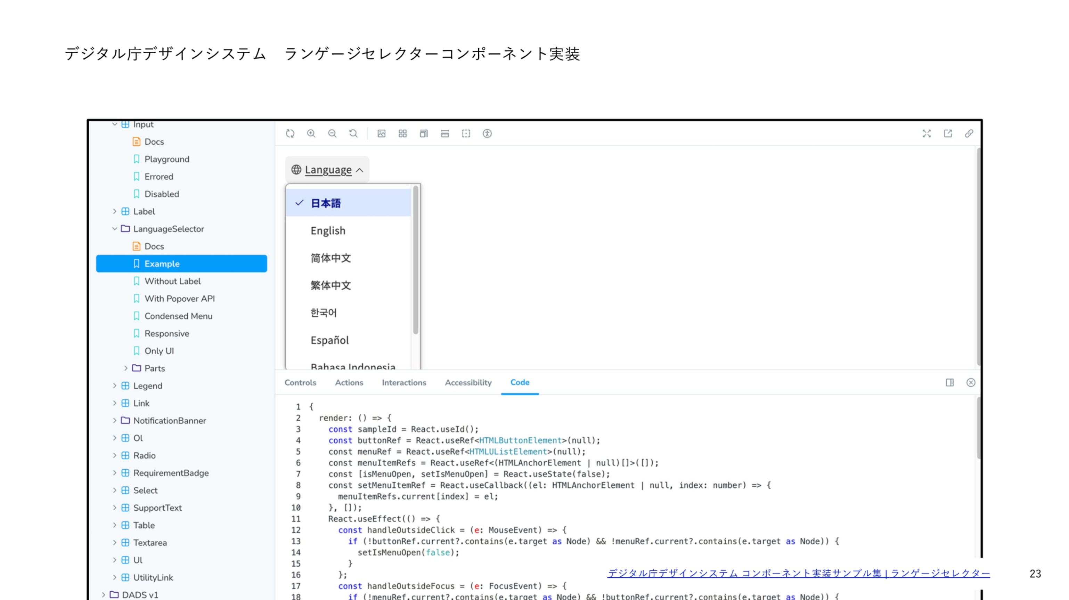This screenshot has width=1069, height=600.
Task: Open canvas in new tab icon
Action: click(948, 134)
